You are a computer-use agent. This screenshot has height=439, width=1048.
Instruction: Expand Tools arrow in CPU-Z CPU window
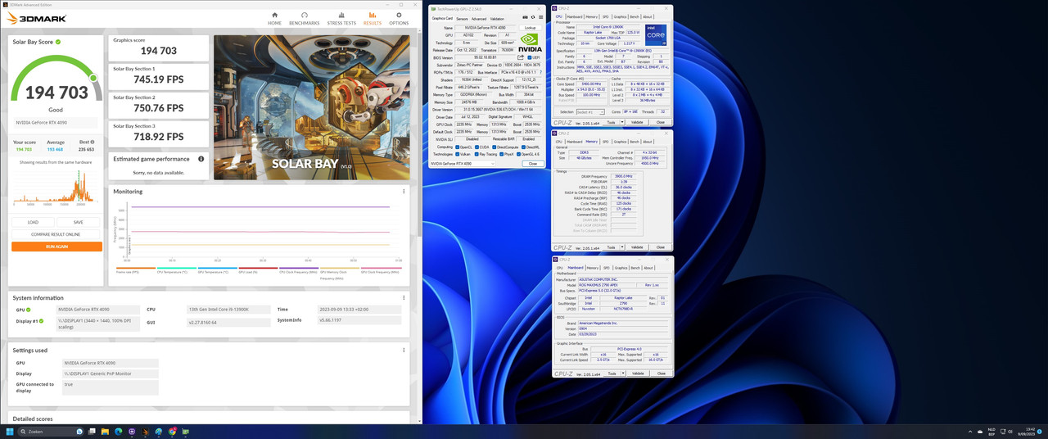pos(622,122)
